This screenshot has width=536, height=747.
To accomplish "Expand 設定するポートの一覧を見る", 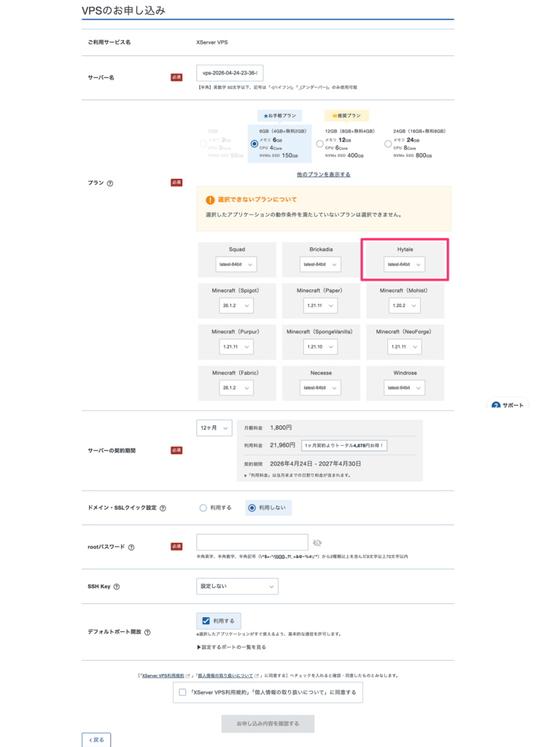I will click(231, 647).
